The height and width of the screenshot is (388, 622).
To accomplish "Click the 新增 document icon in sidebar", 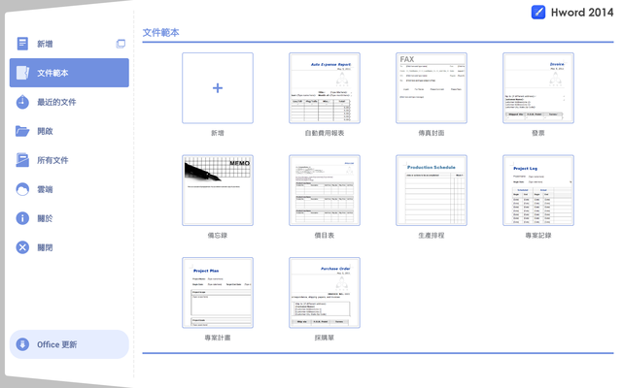I will (x=22, y=44).
